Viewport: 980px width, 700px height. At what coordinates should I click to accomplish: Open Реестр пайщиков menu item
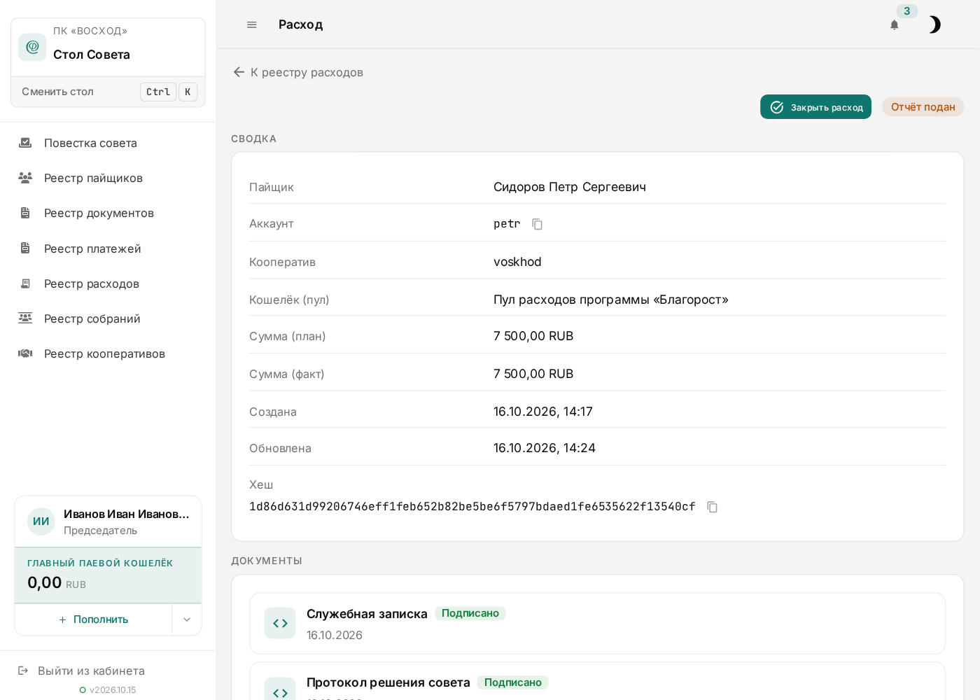pos(93,178)
